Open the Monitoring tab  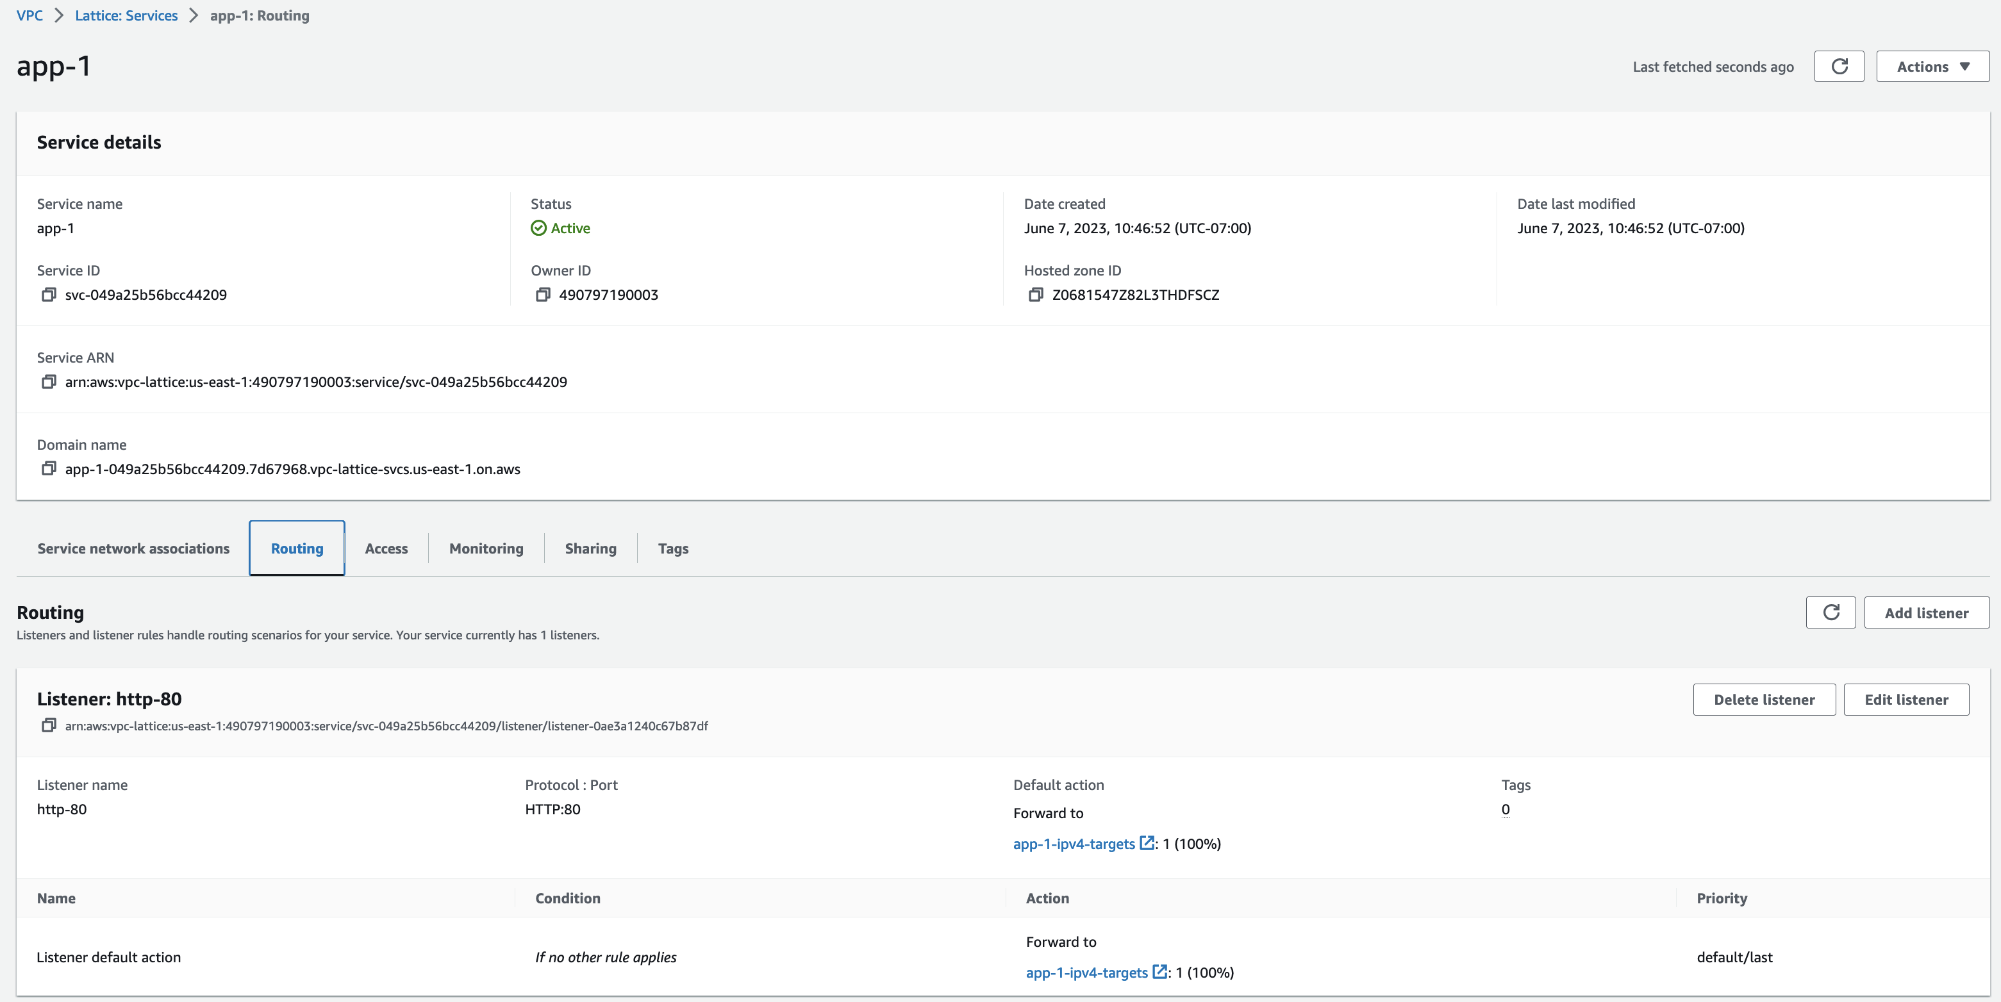[x=486, y=548]
